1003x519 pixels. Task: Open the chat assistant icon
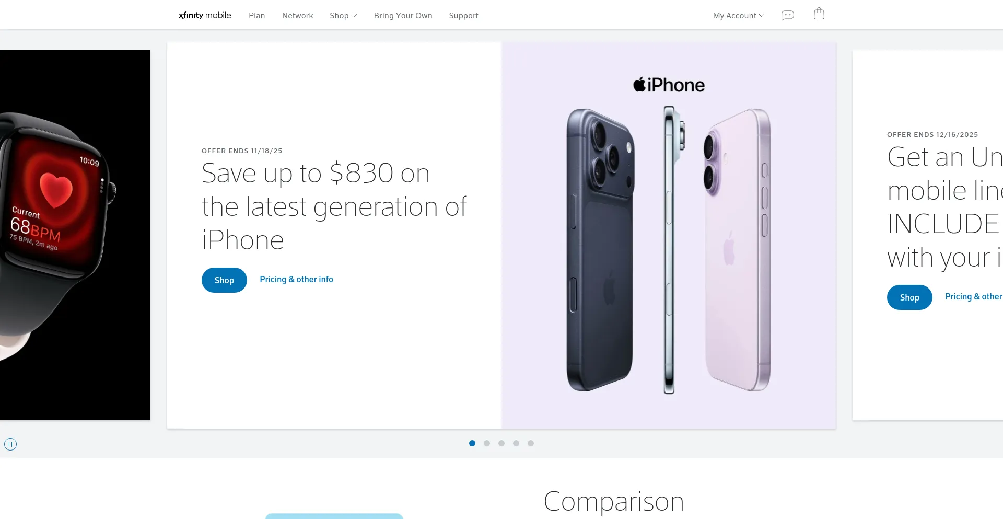pos(787,16)
